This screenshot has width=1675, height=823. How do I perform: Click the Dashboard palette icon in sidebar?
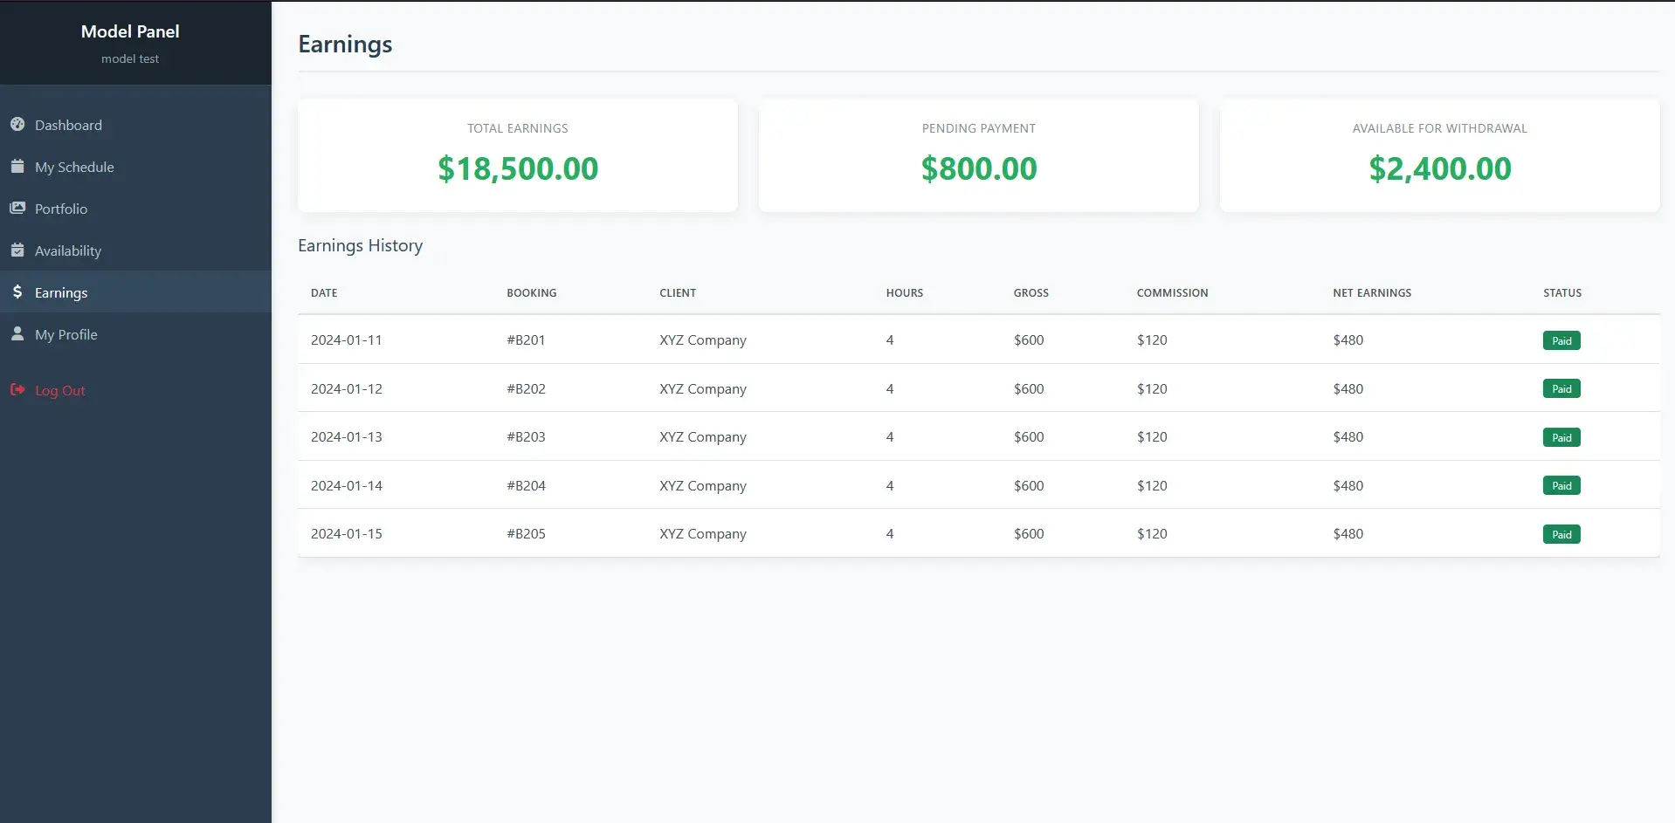click(17, 125)
